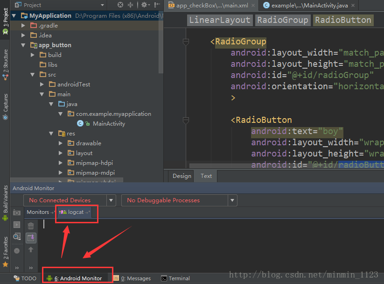Switch to the Text view tab
The height and width of the screenshot is (284, 384).
click(x=206, y=176)
